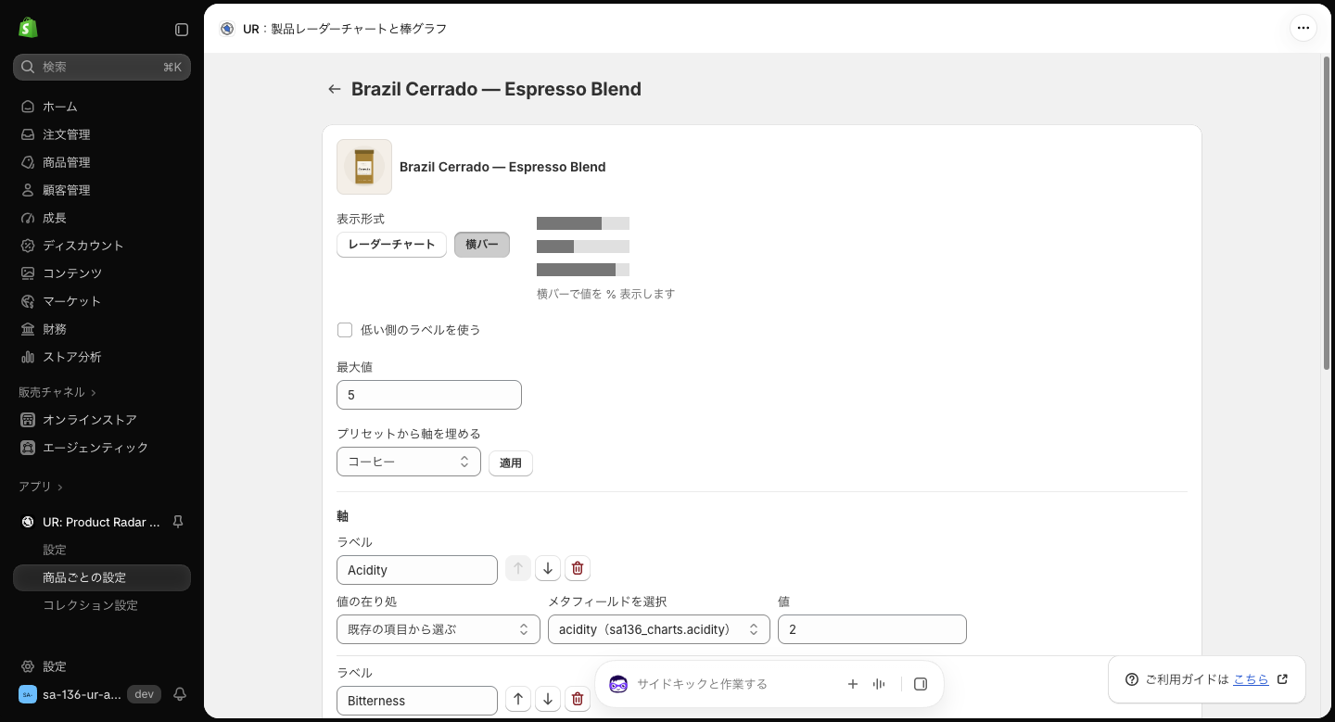Click the 財務 bank icon
The width and height of the screenshot is (1335, 722).
[x=28, y=329]
